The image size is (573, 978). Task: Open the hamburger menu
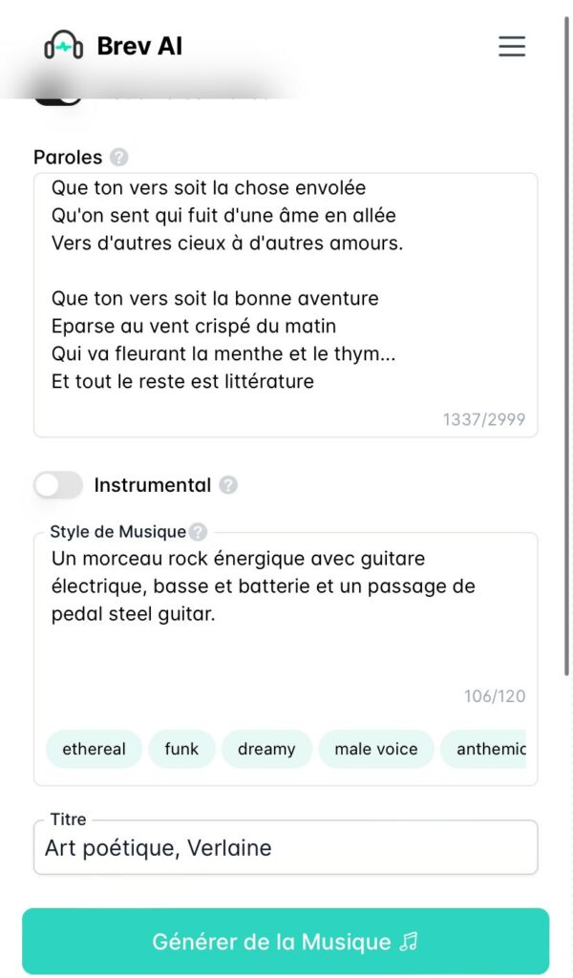tap(512, 46)
